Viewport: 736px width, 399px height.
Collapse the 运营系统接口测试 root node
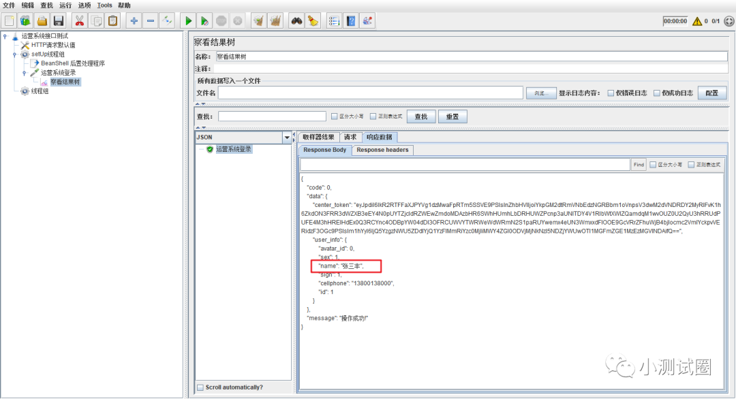tap(5, 36)
